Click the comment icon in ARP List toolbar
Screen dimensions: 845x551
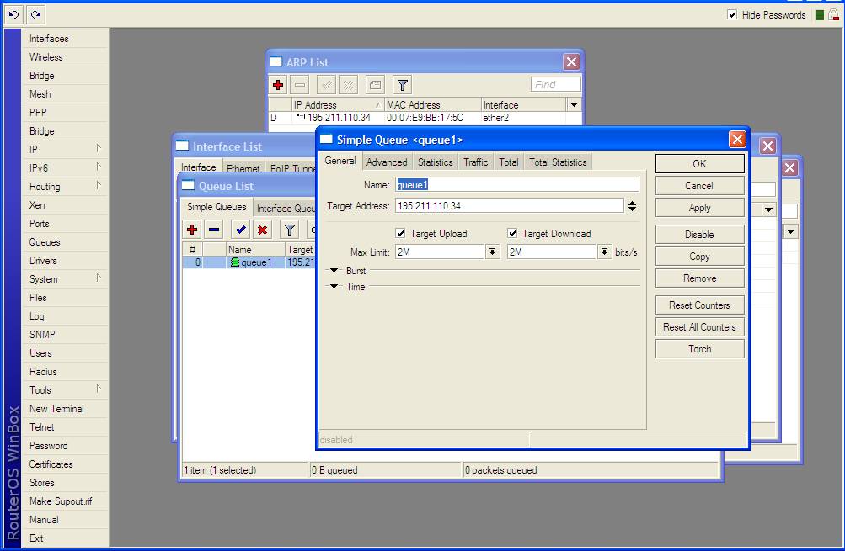tap(375, 85)
